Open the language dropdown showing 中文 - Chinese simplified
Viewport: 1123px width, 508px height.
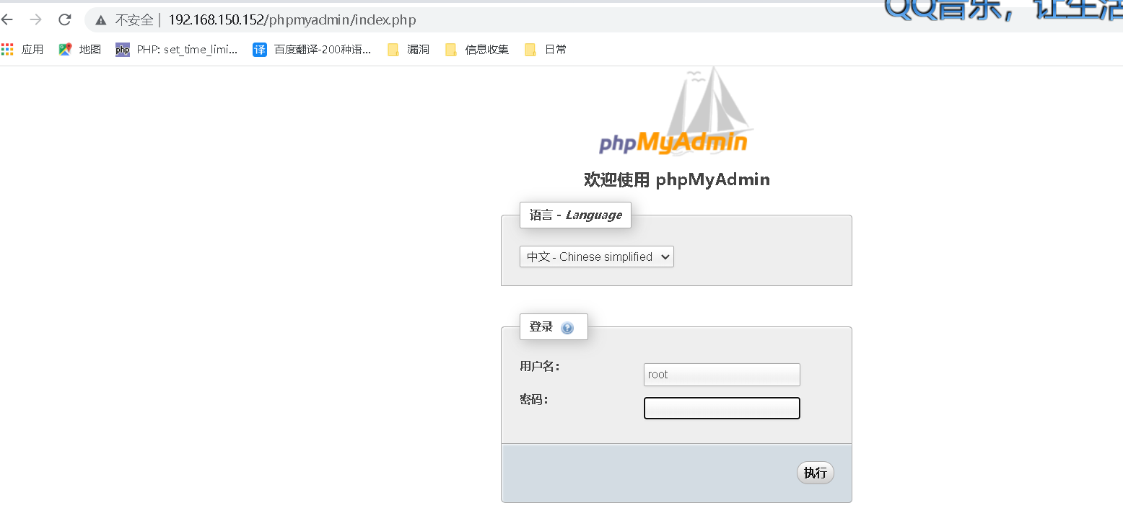tap(597, 257)
